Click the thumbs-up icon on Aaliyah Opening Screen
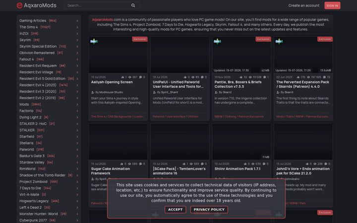This screenshot has height=223, width=357. 122,77
